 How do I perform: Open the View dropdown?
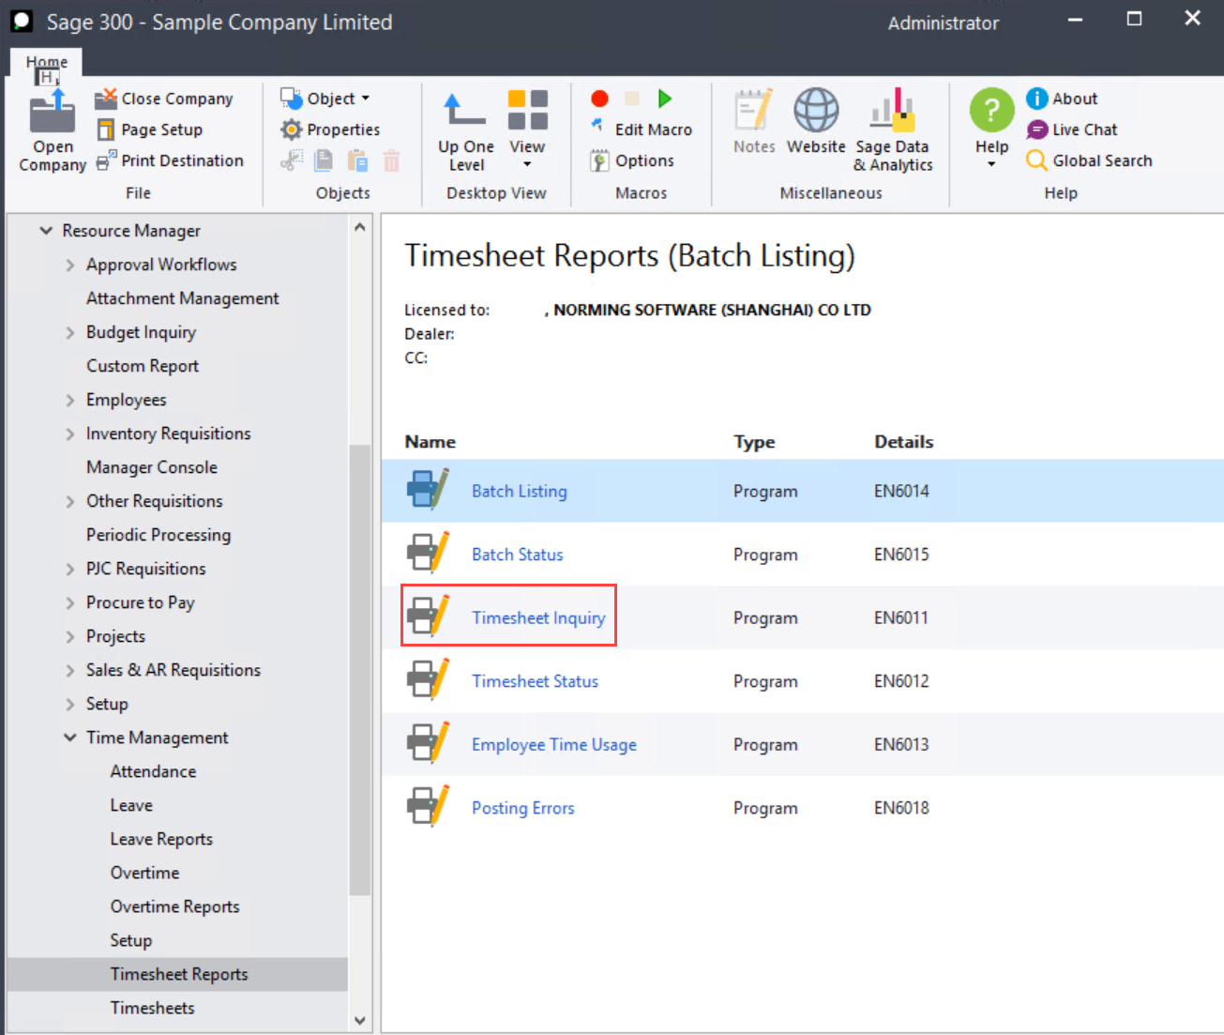click(527, 131)
